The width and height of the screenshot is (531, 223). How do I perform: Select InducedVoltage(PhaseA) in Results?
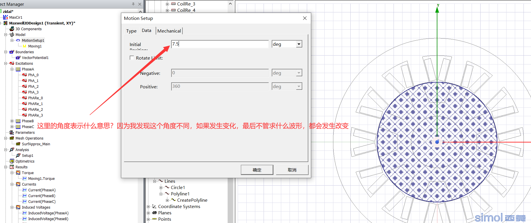click(48, 213)
